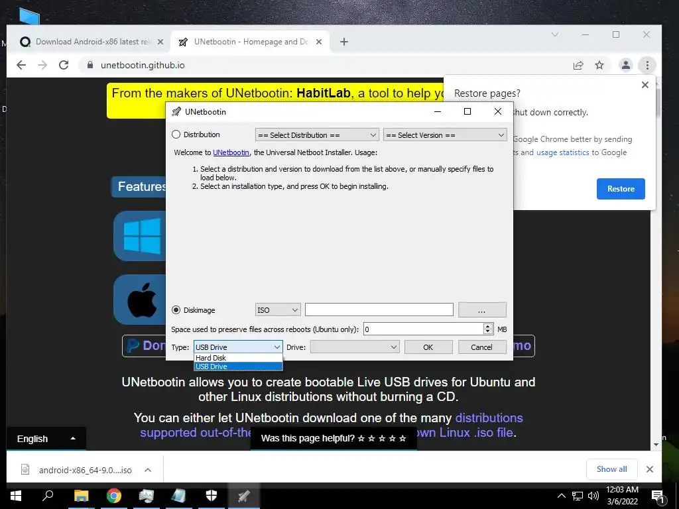The width and height of the screenshot is (679, 509).
Task: Select the Diskimage radio button
Action: click(176, 310)
